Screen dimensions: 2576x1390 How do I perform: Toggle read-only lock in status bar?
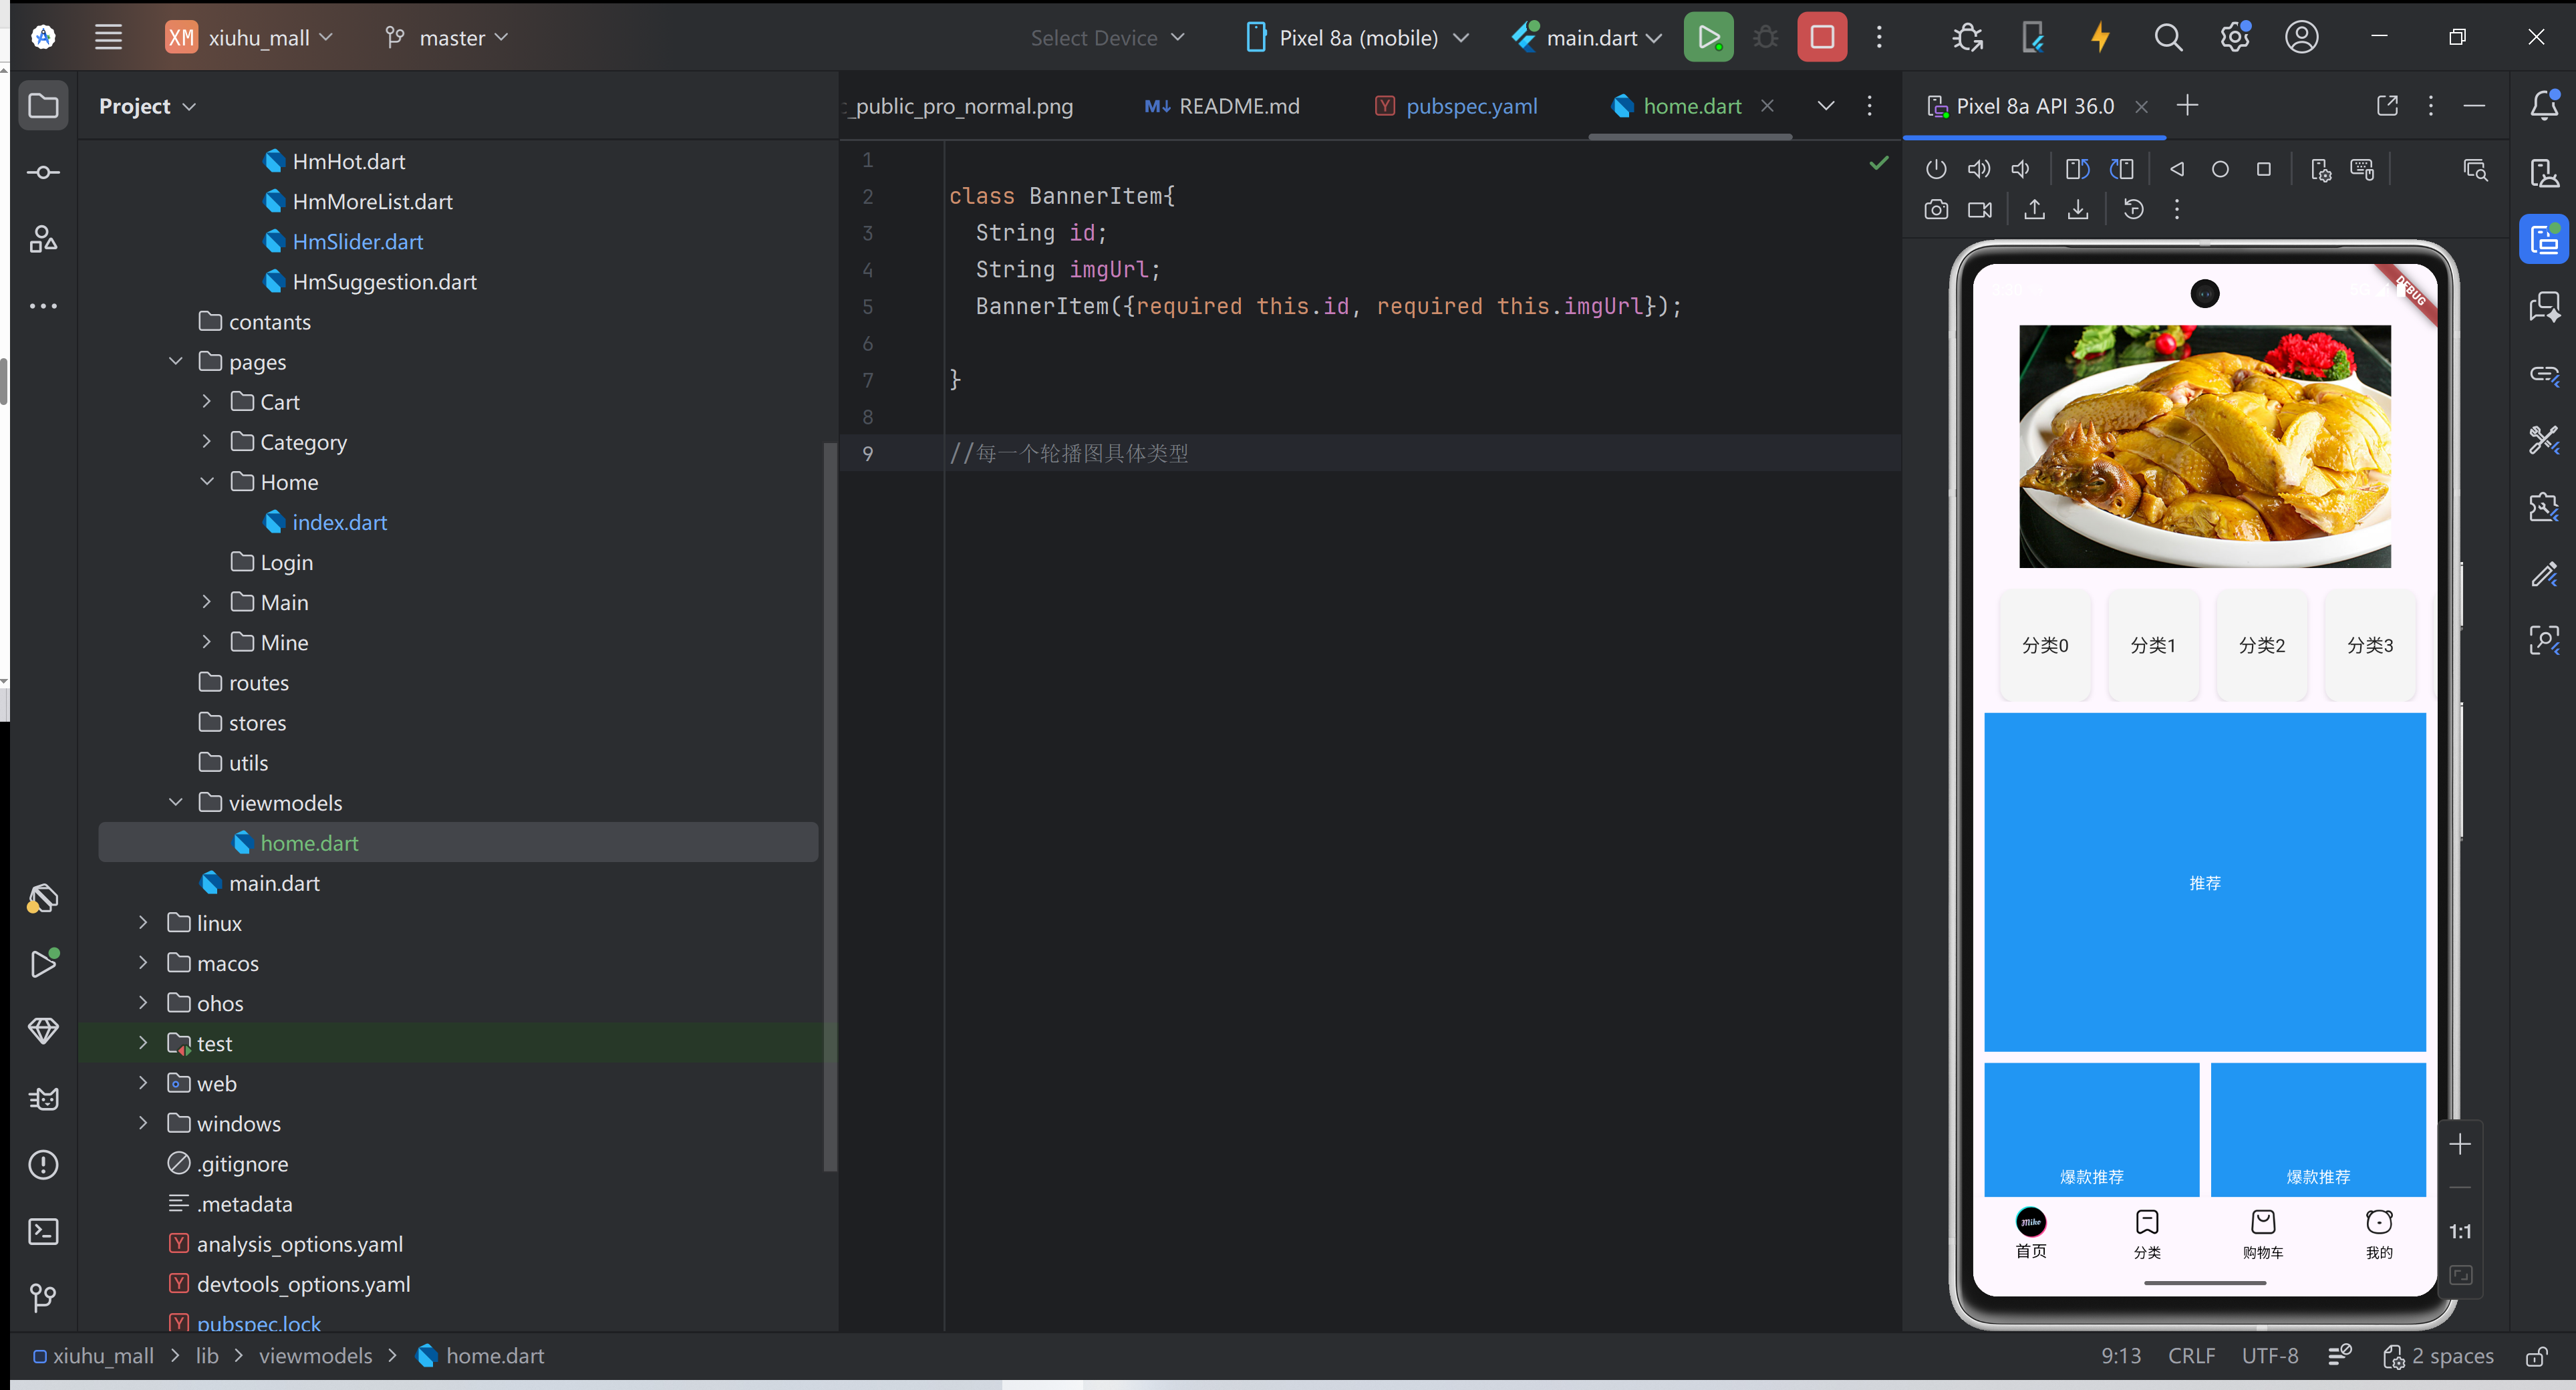coord(2536,1356)
